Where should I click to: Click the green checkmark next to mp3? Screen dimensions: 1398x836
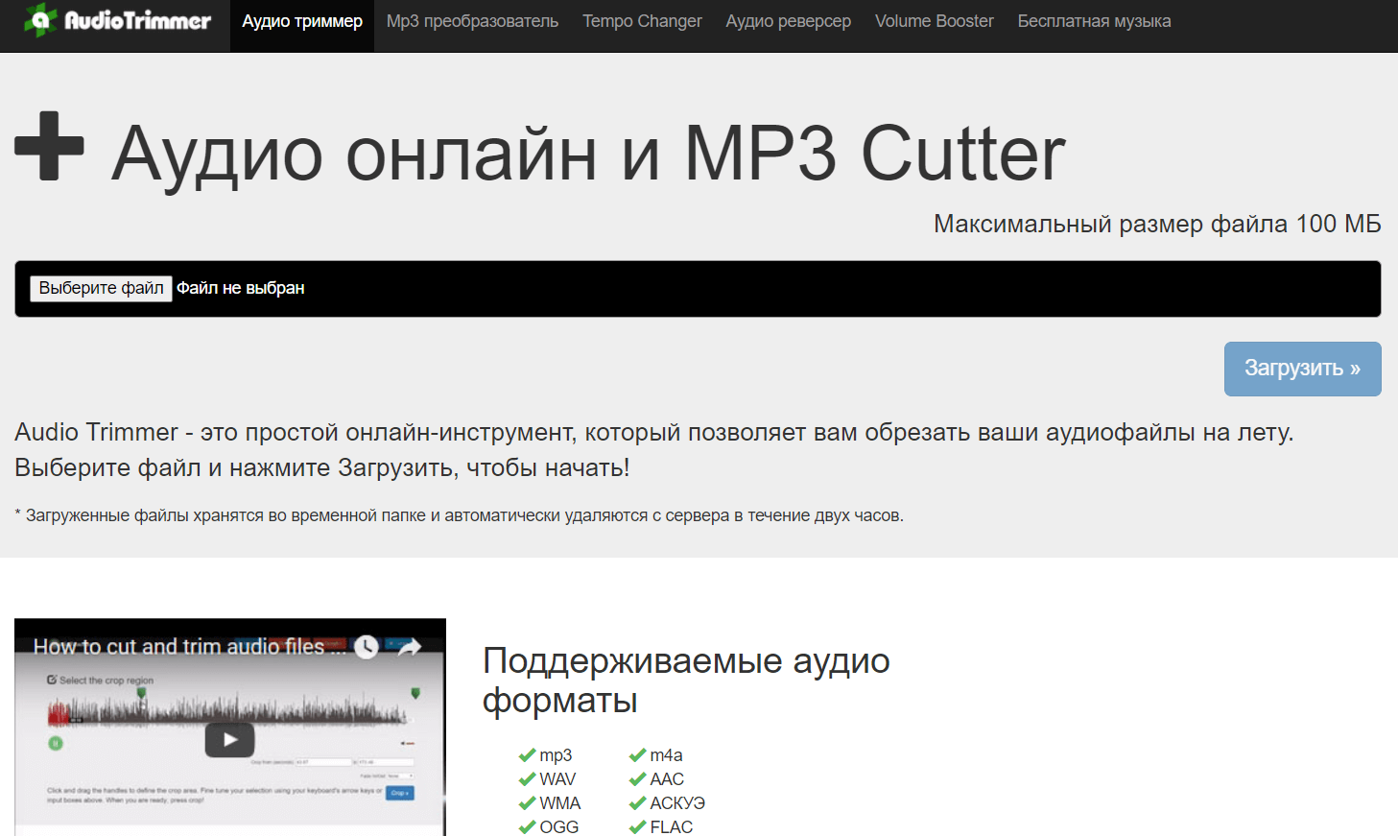(x=527, y=755)
